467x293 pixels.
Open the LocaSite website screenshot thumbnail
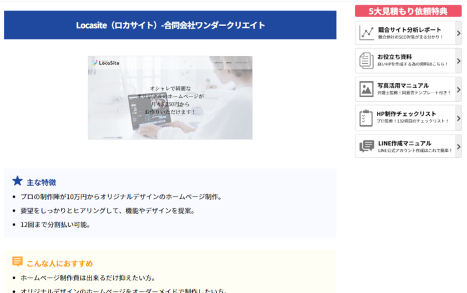click(170, 97)
